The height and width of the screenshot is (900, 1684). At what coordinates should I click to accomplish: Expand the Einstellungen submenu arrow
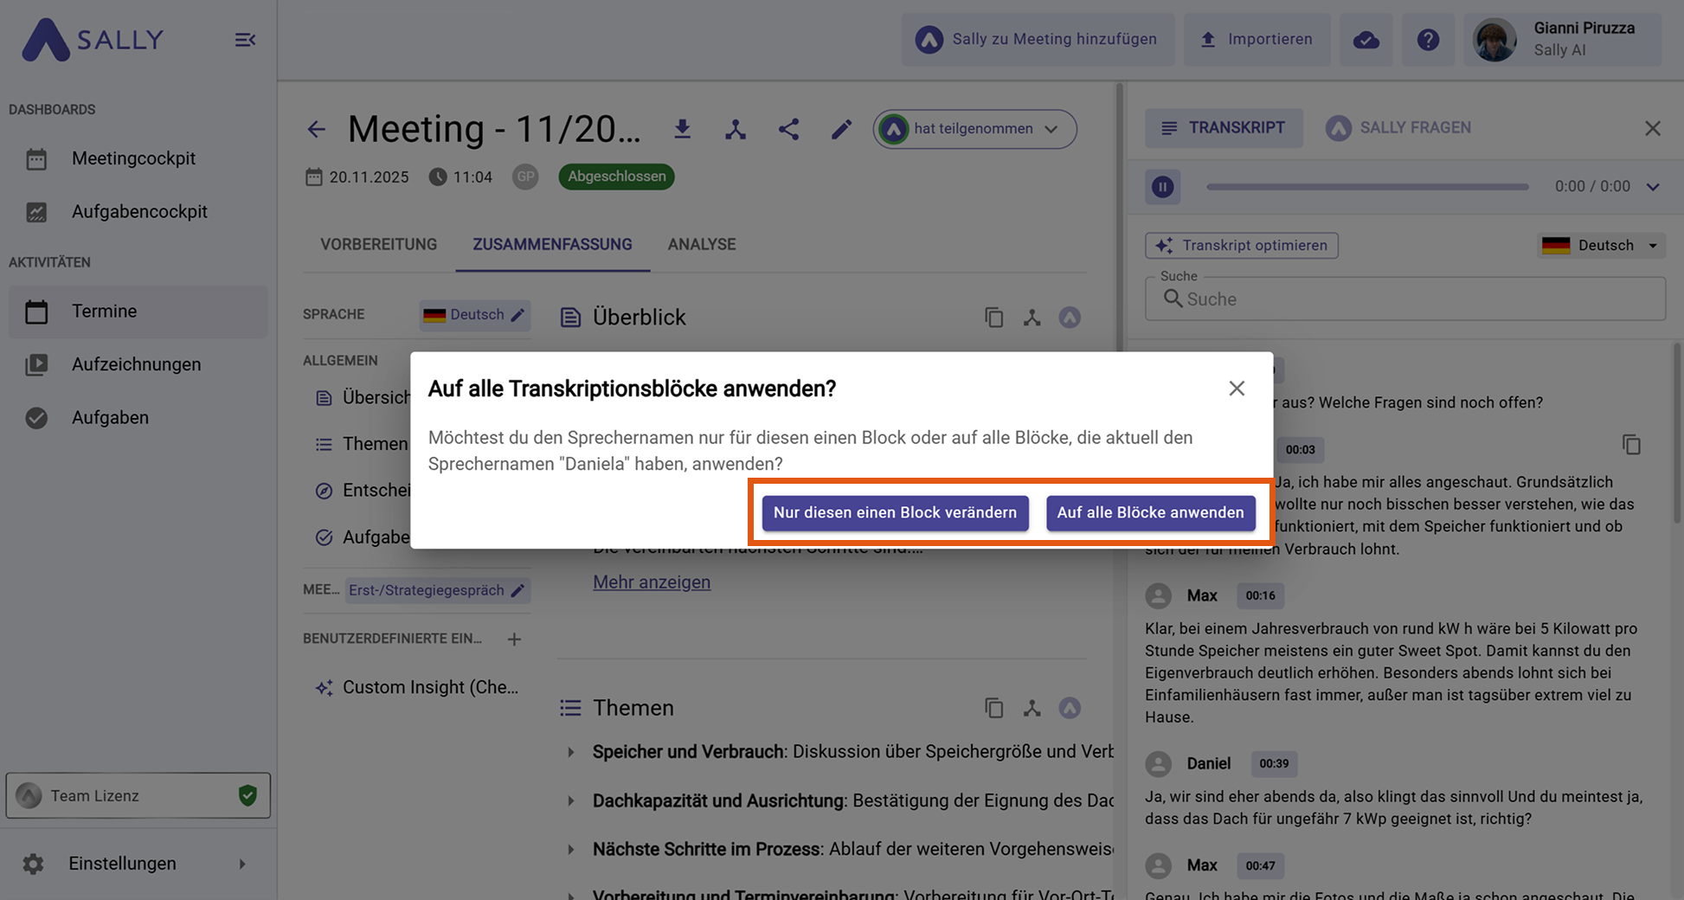tap(242, 864)
